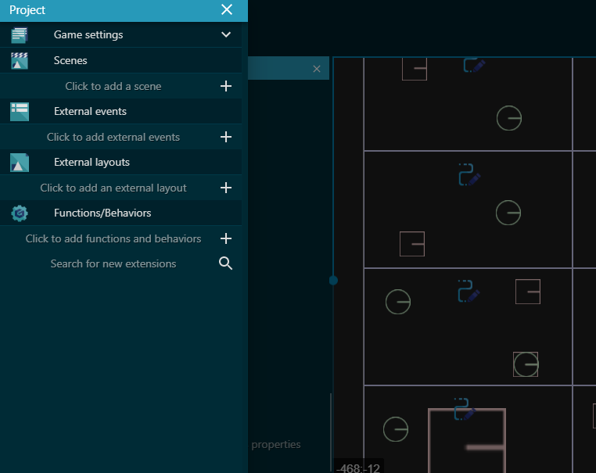Click "Click to add a scene" text
The height and width of the screenshot is (473, 596).
113,86
